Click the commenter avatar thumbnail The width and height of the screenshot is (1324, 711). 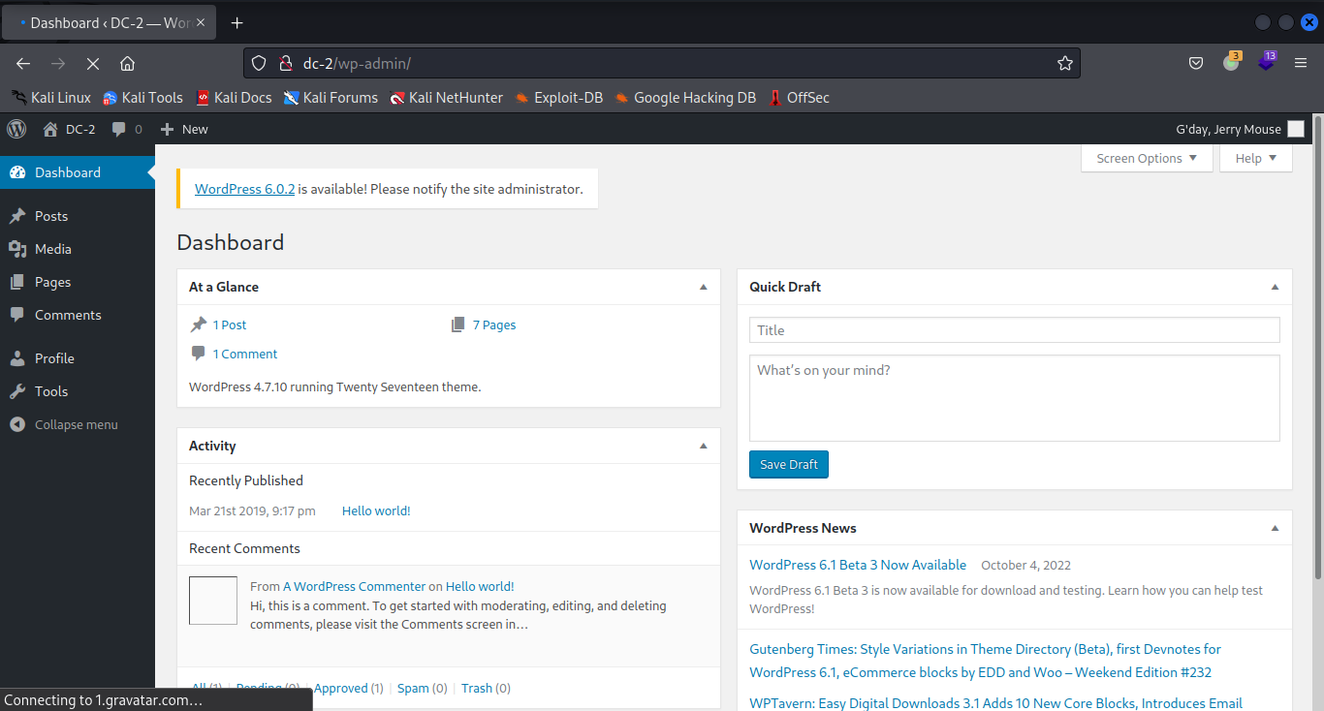point(213,601)
